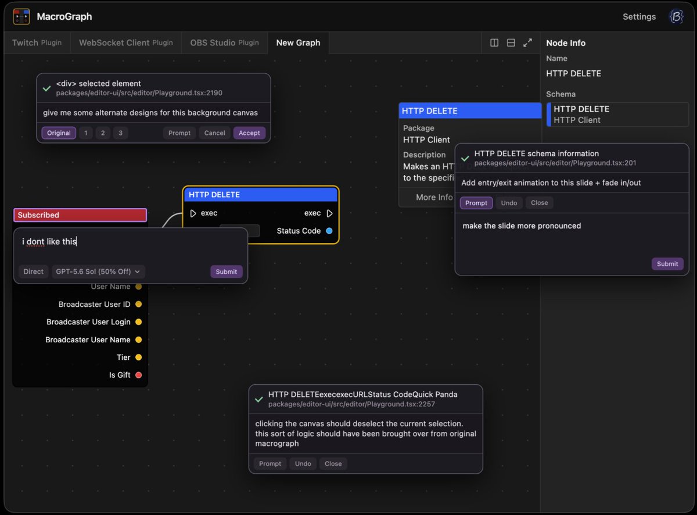Submit the 'i dont like this' prompt
697x515 pixels.
[x=226, y=271]
